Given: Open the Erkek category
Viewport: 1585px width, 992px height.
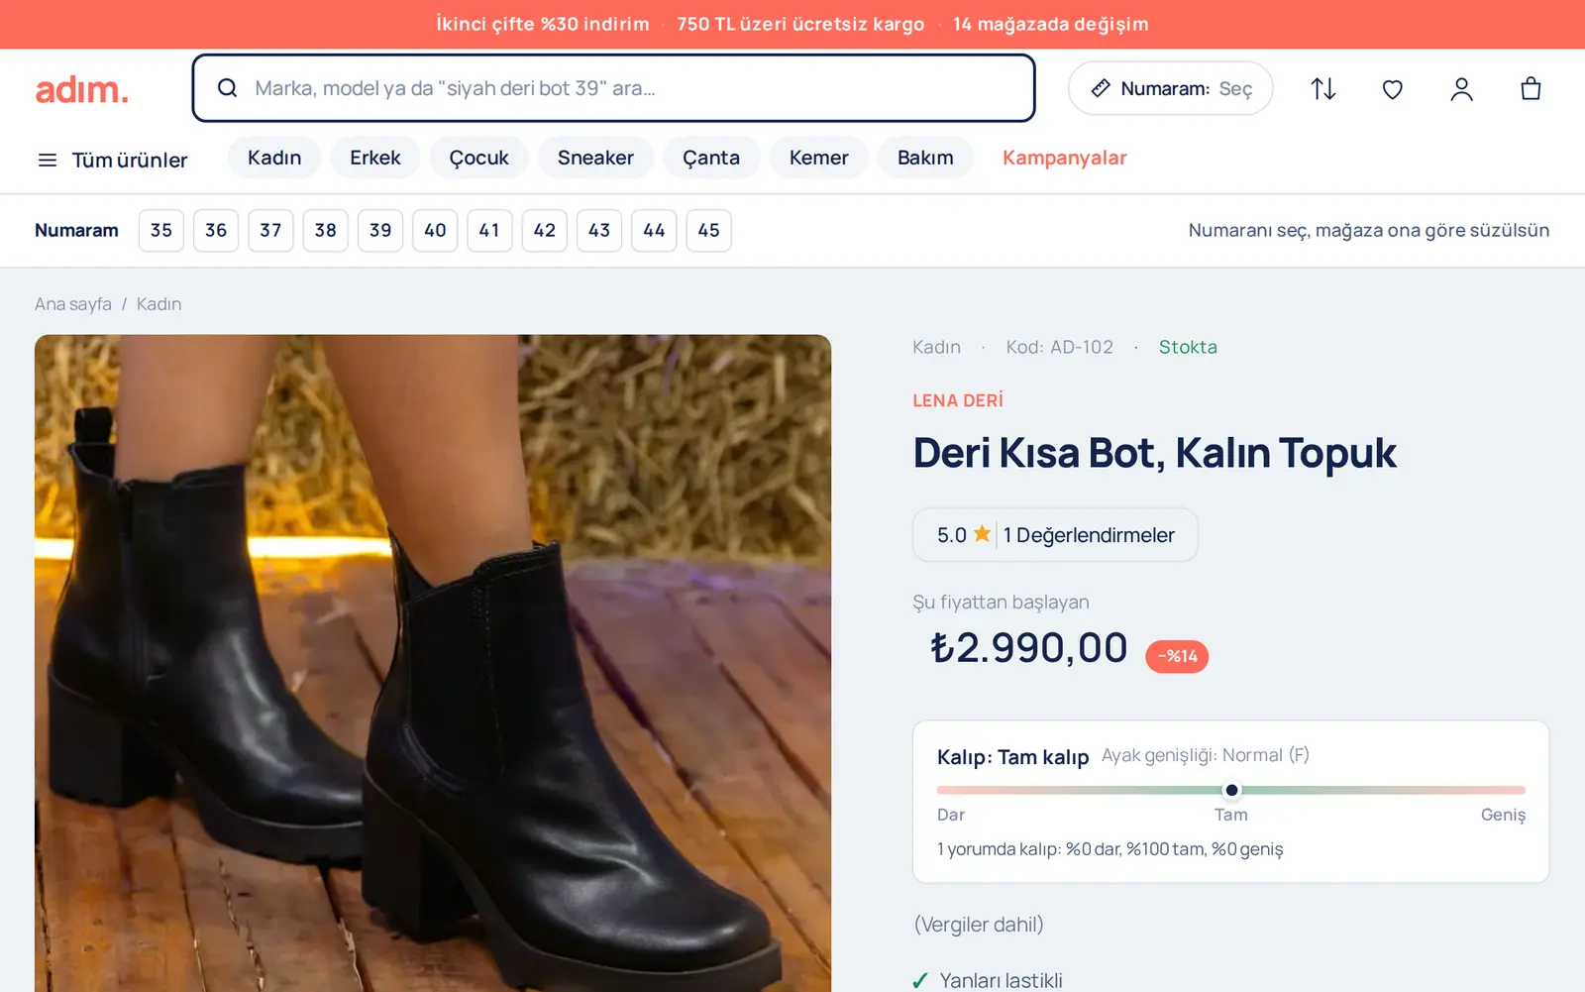Looking at the screenshot, I should 375,158.
